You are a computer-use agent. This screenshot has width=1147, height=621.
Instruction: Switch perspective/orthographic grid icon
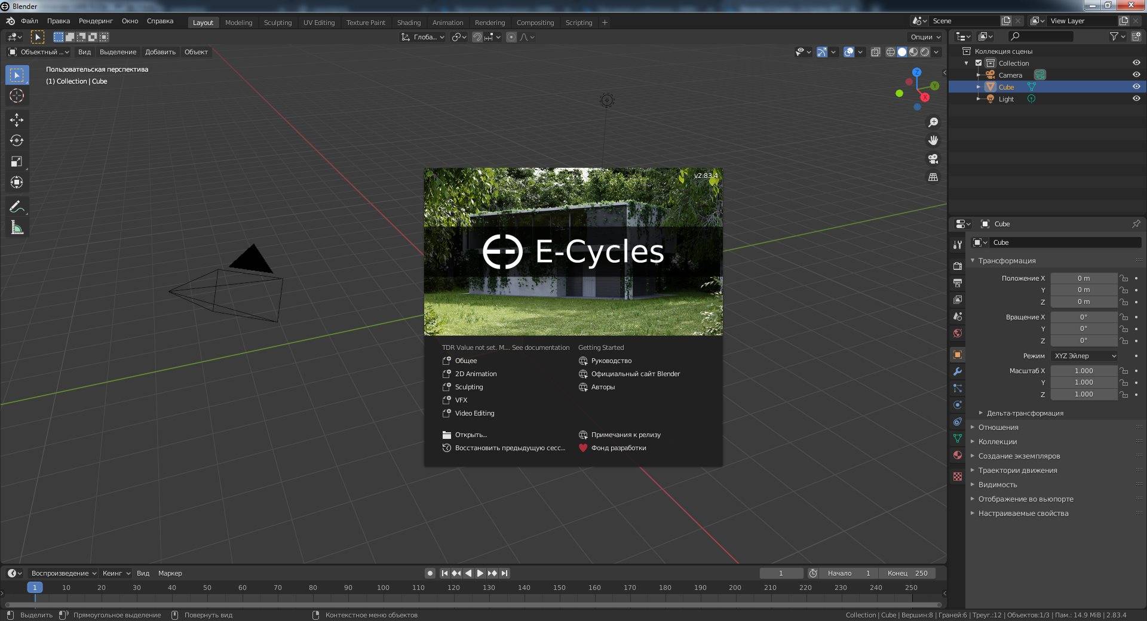tap(933, 177)
